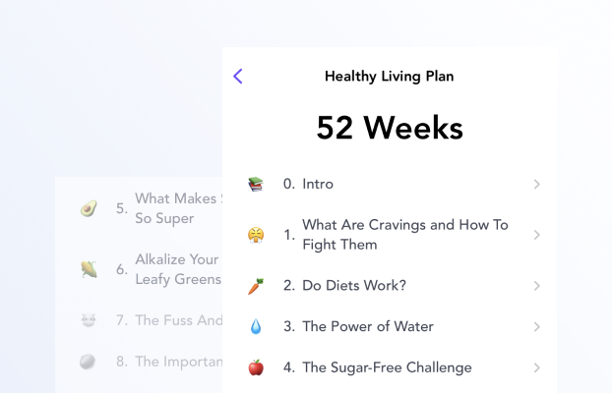Viewport: 612px width, 393px height.
Task: Open lesson 0. Intro
Action: [x=317, y=184]
